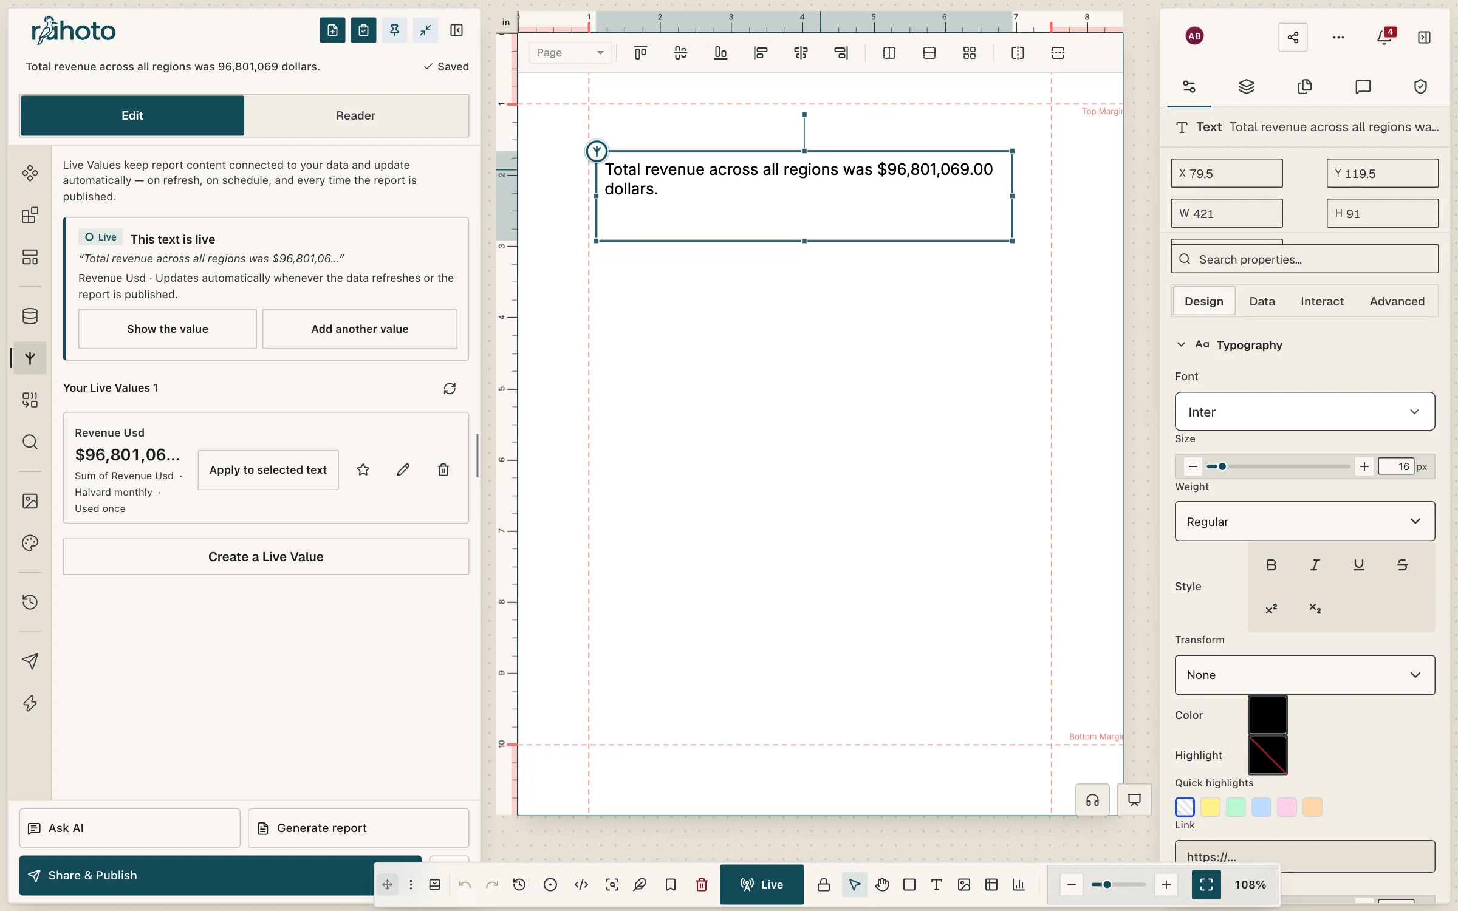Switch to the Advanced properties tab
1458x911 pixels.
[1397, 301]
